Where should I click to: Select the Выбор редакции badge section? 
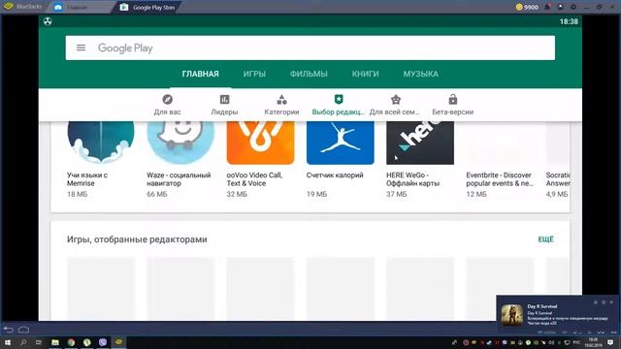(x=339, y=105)
